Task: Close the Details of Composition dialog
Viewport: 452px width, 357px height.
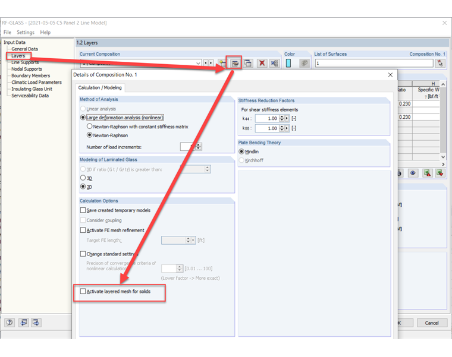Action: point(390,75)
